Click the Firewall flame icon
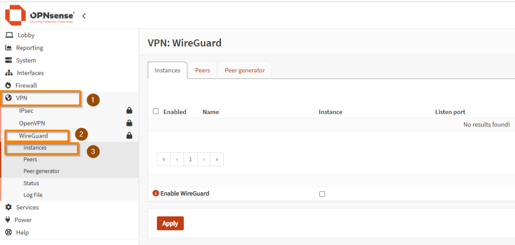The image size is (515, 245). pyautogui.click(x=8, y=85)
